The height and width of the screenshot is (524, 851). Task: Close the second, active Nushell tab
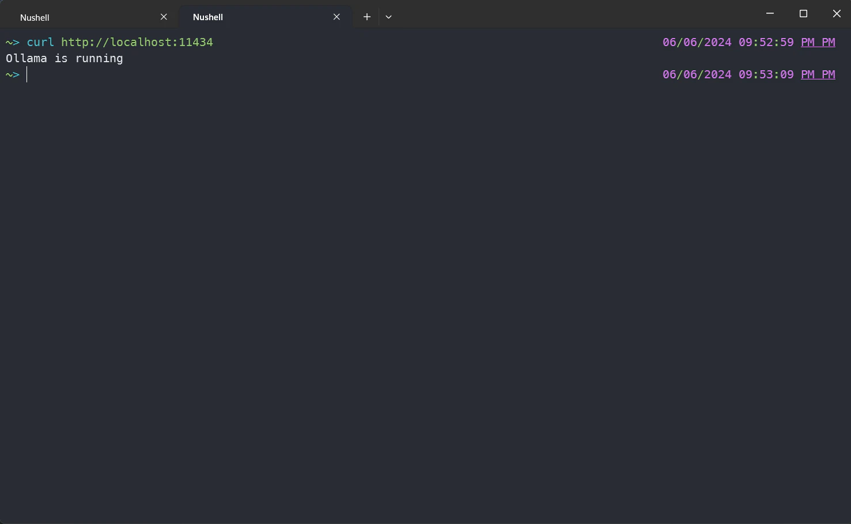click(x=336, y=17)
